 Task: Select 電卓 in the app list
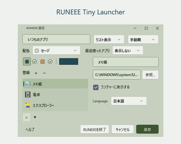click(55, 94)
